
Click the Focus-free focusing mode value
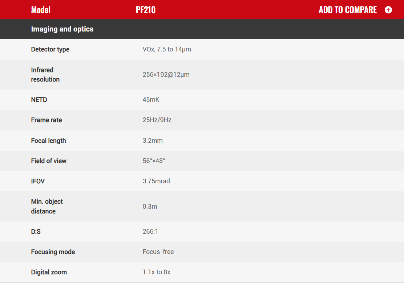(158, 252)
